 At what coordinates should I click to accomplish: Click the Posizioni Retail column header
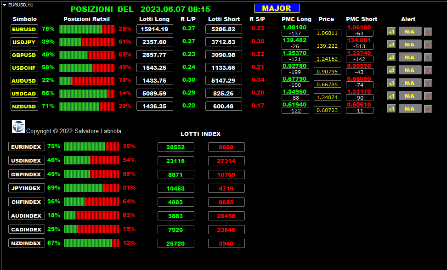[x=87, y=19]
